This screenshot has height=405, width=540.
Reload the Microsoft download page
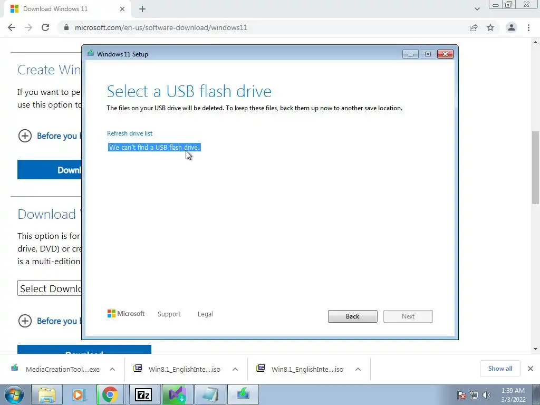[x=45, y=27]
